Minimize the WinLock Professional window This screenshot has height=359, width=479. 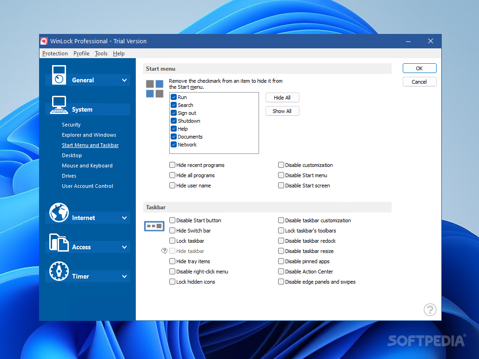pos(408,41)
